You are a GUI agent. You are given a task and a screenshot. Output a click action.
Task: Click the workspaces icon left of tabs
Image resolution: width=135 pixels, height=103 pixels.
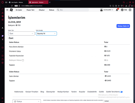pos(6,2)
